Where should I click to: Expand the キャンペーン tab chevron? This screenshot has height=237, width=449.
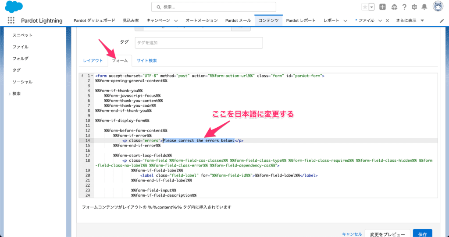[x=176, y=21]
